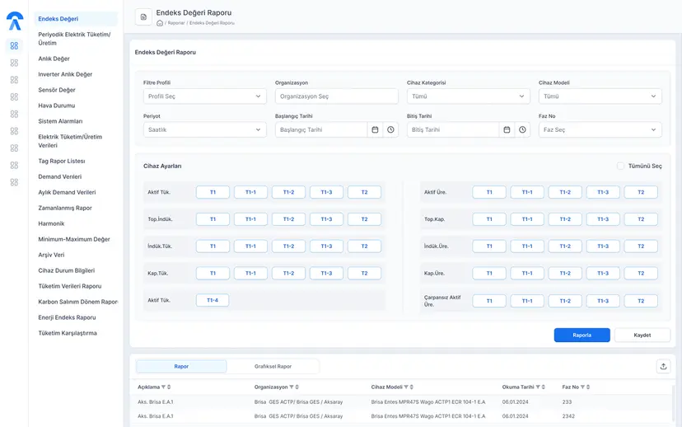The image size is (682, 427).
Task: Open the calendar picker for Bitiş Tarihi
Action: pyautogui.click(x=507, y=129)
